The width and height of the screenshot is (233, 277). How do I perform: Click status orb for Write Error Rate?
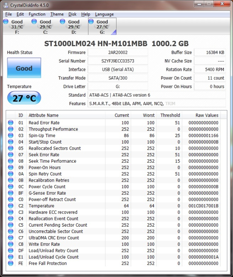click(x=11, y=244)
